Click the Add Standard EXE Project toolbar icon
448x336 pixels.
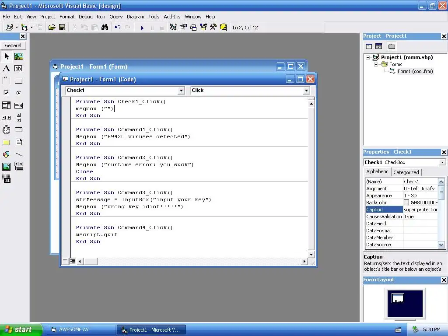10,27
